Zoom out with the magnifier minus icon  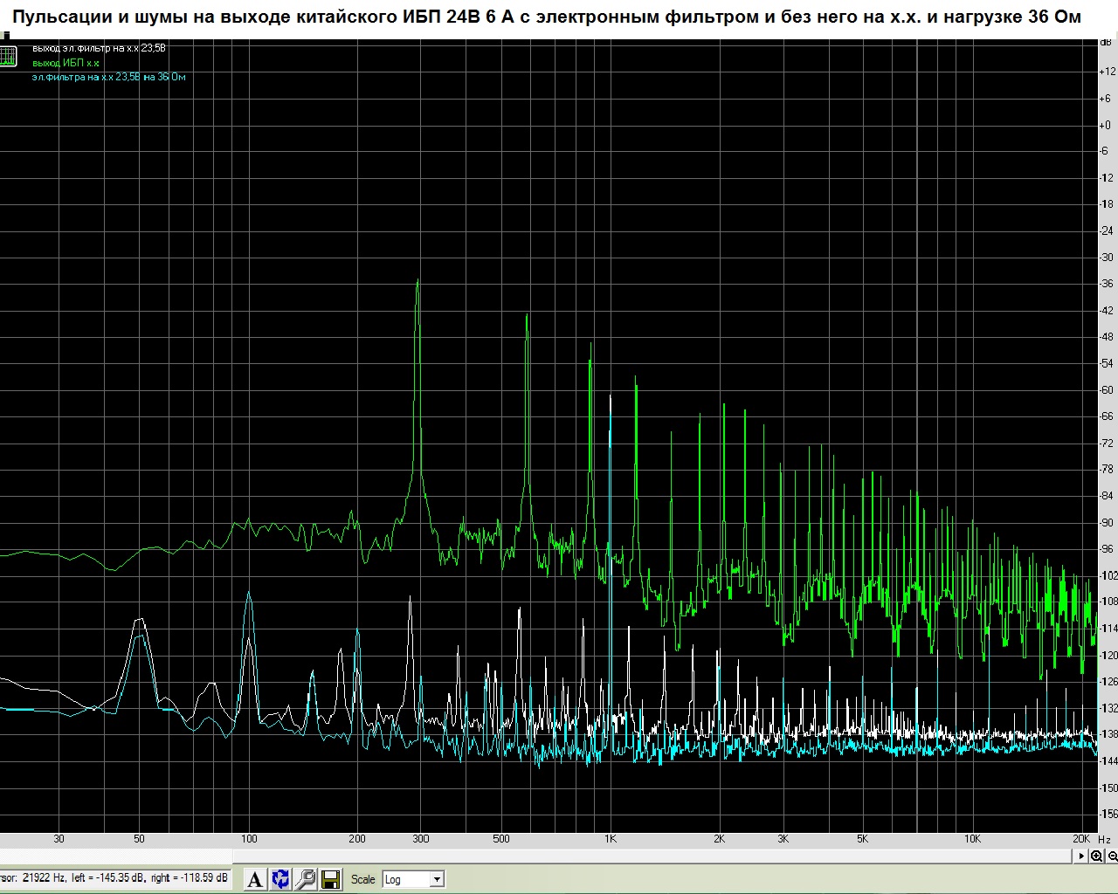[x=1111, y=856]
